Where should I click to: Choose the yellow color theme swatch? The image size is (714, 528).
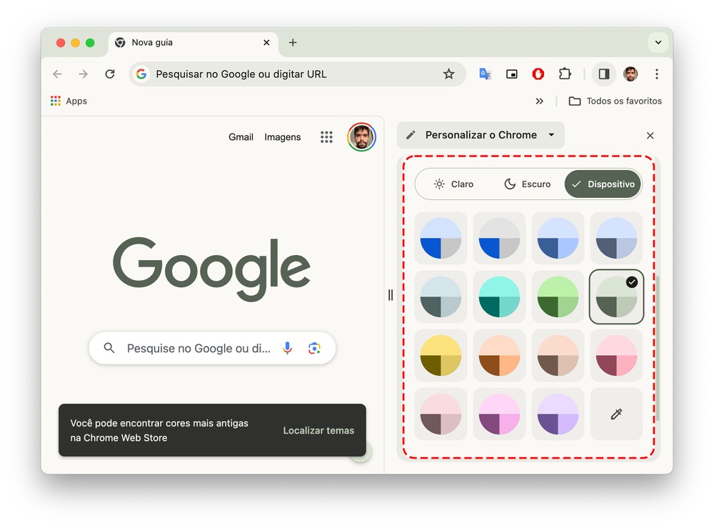pyautogui.click(x=441, y=355)
